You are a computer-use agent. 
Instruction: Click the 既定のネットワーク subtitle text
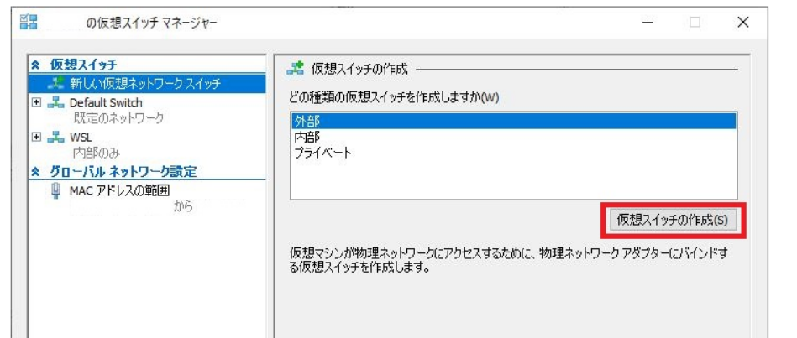tap(118, 118)
